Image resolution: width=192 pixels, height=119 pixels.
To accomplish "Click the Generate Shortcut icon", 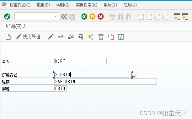I will (185, 17).
